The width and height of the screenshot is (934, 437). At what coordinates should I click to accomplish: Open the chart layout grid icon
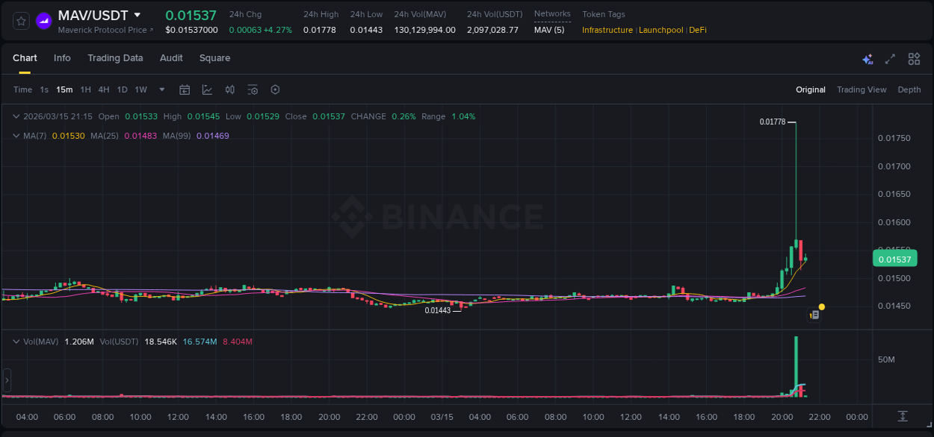(914, 58)
